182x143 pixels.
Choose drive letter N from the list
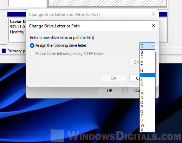[147, 98]
